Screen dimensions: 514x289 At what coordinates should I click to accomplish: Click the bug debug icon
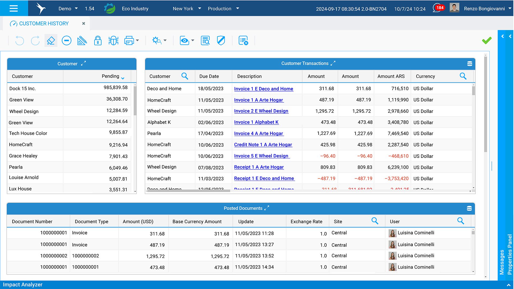[x=113, y=41]
